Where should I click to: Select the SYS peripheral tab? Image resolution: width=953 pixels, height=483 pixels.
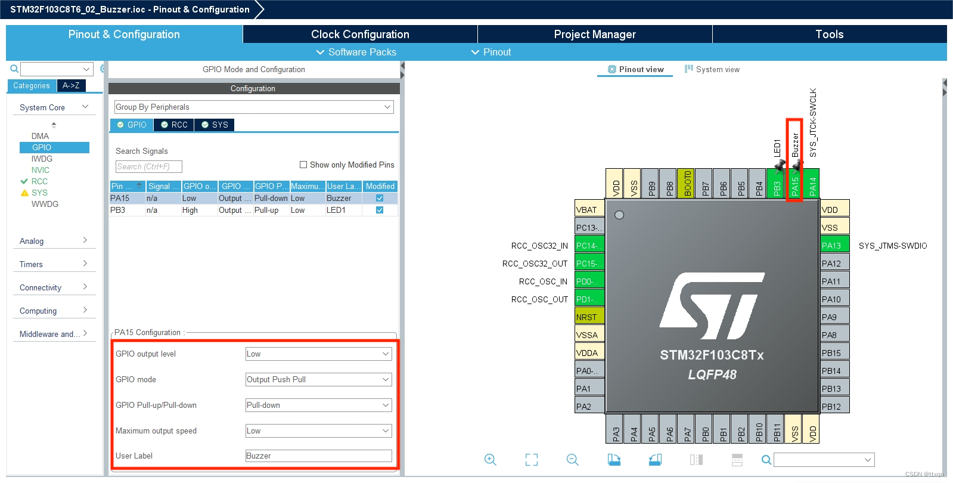(x=215, y=125)
